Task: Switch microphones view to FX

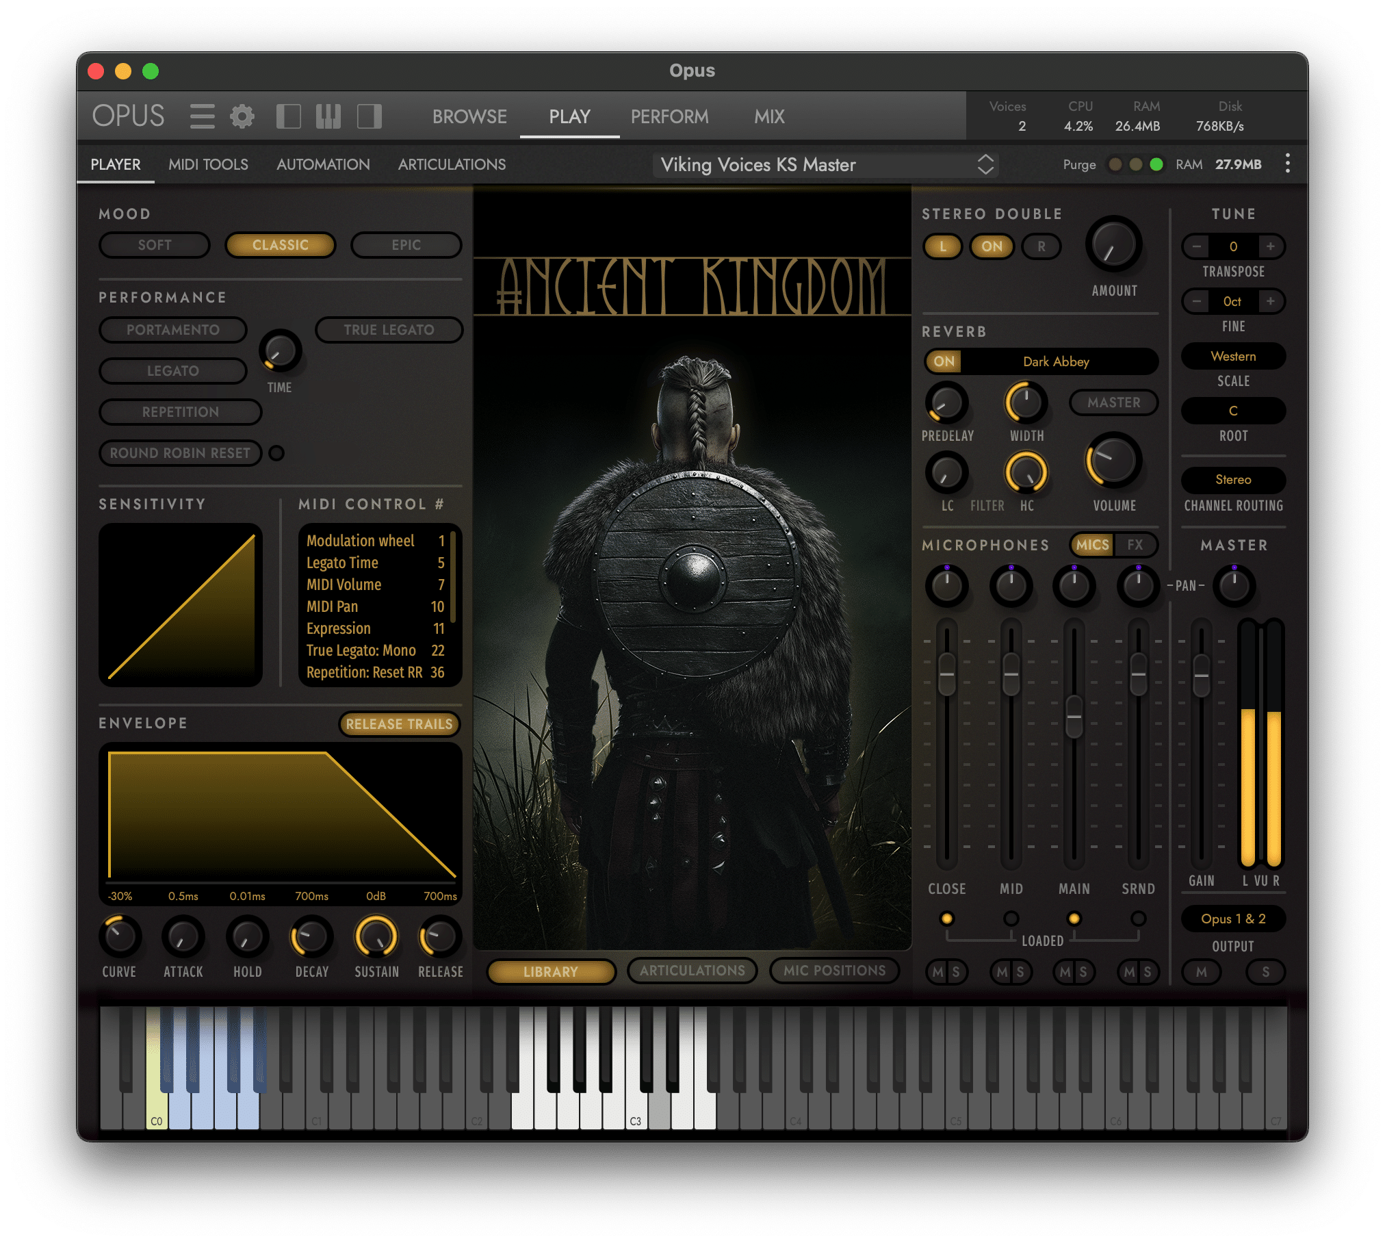Action: (1135, 545)
